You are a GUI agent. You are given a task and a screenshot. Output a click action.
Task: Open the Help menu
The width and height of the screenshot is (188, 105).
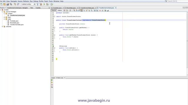[62, 1]
